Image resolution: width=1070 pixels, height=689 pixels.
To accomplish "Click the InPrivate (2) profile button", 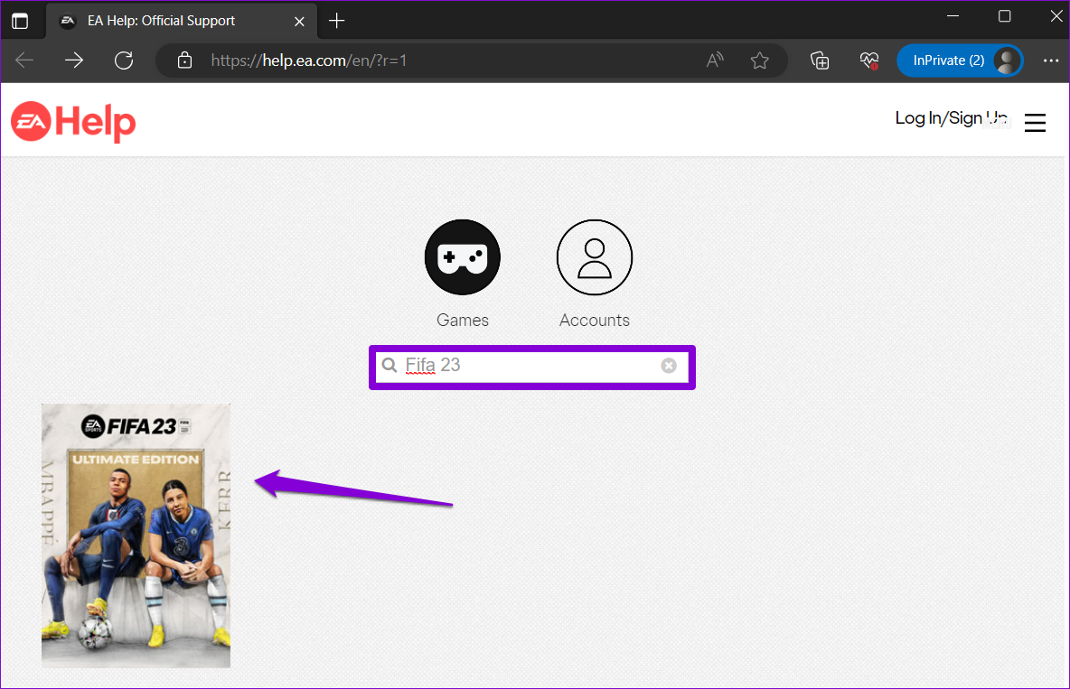I will click(959, 61).
